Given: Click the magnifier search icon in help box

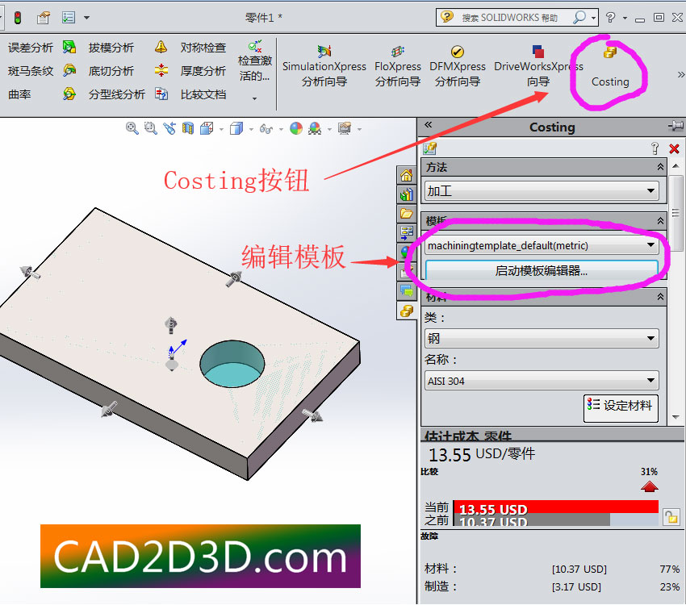Looking at the screenshot, I should (x=579, y=17).
